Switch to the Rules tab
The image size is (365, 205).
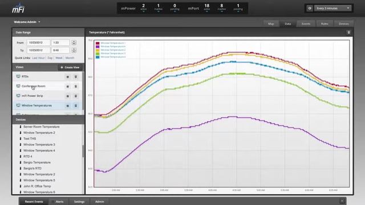[x=325, y=24]
